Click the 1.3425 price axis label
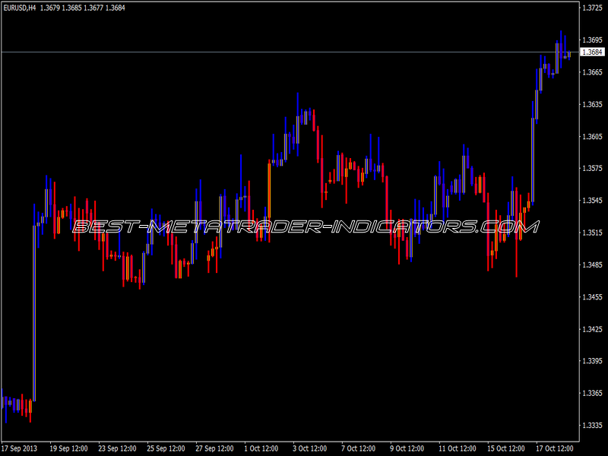This screenshot has height=456, width=608. [x=593, y=329]
